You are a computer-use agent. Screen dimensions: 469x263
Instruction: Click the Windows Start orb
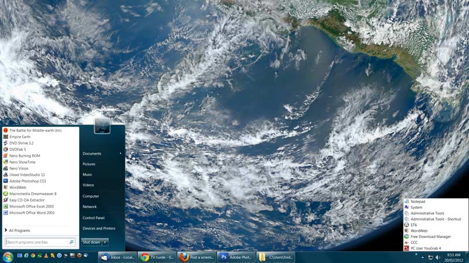[x=8, y=257]
